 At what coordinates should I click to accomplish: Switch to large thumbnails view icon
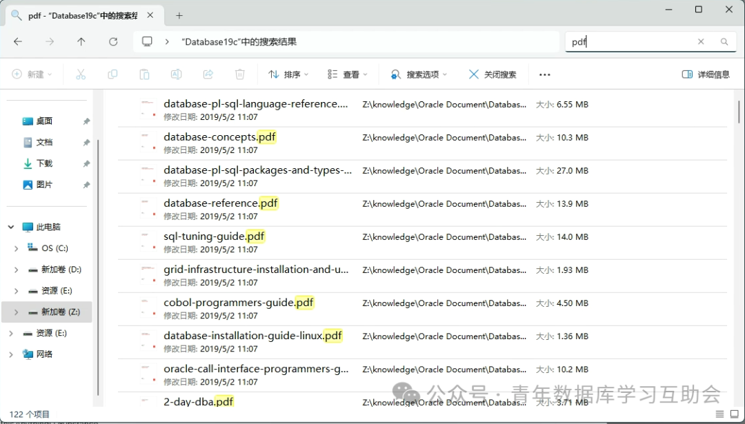click(x=735, y=414)
